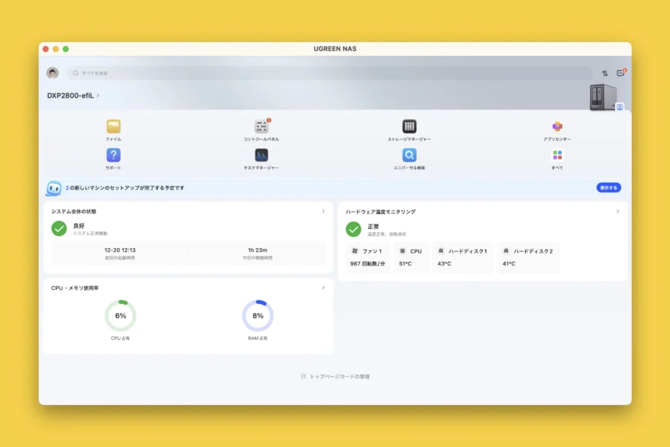Expand the システム全体の状態 card arrow
The width and height of the screenshot is (670, 447).
point(323,211)
